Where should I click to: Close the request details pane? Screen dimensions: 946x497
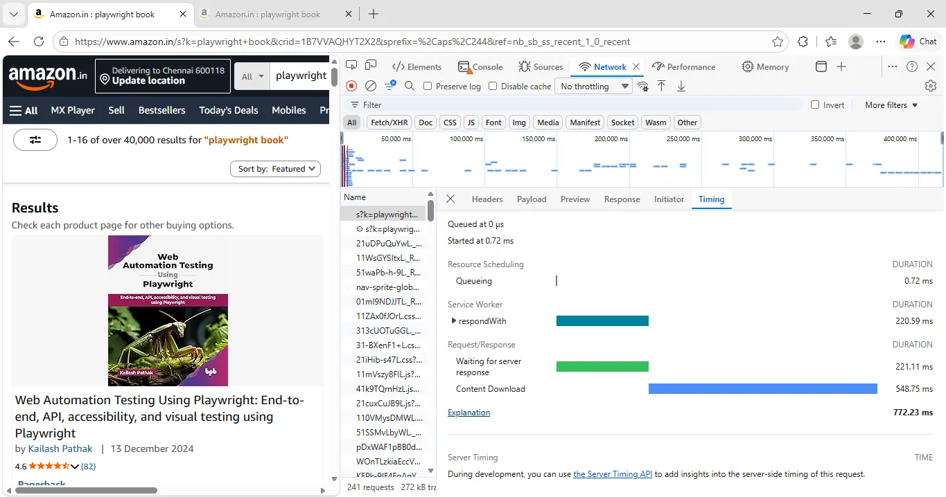click(450, 199)
